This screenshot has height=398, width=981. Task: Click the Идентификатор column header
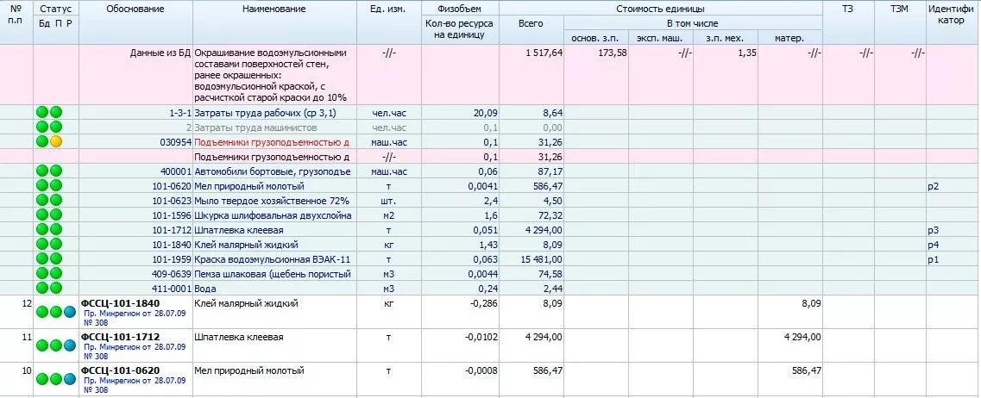(953, 15)
